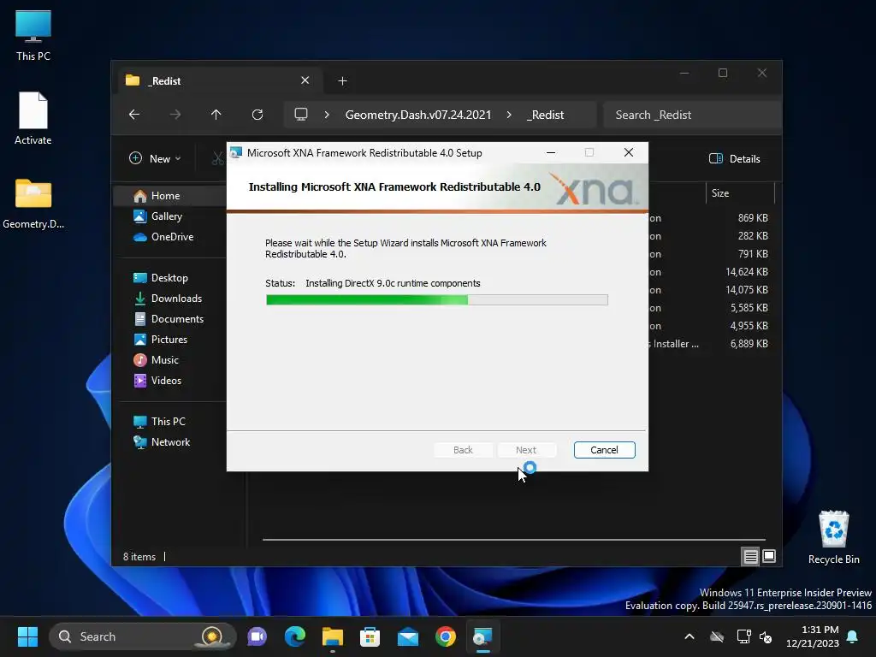Click the green installation progress bar
The image size is (876, 657).
(436, 300)
